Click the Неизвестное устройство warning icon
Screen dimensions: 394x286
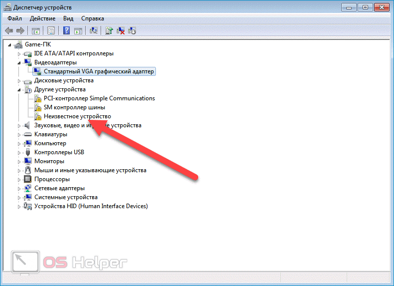point(38,116)
